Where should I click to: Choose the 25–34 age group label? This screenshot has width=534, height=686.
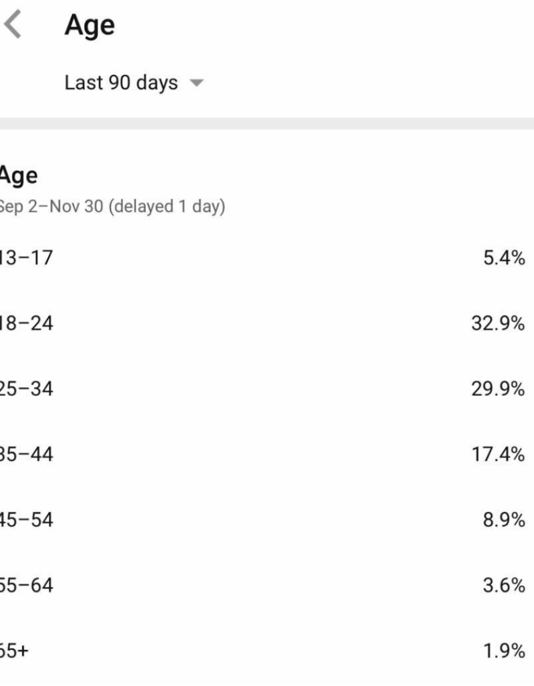click(26, 389)
